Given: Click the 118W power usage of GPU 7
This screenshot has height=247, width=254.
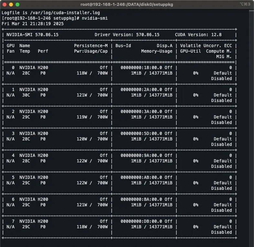Looking at the screenshot, I should coord(82,227).
